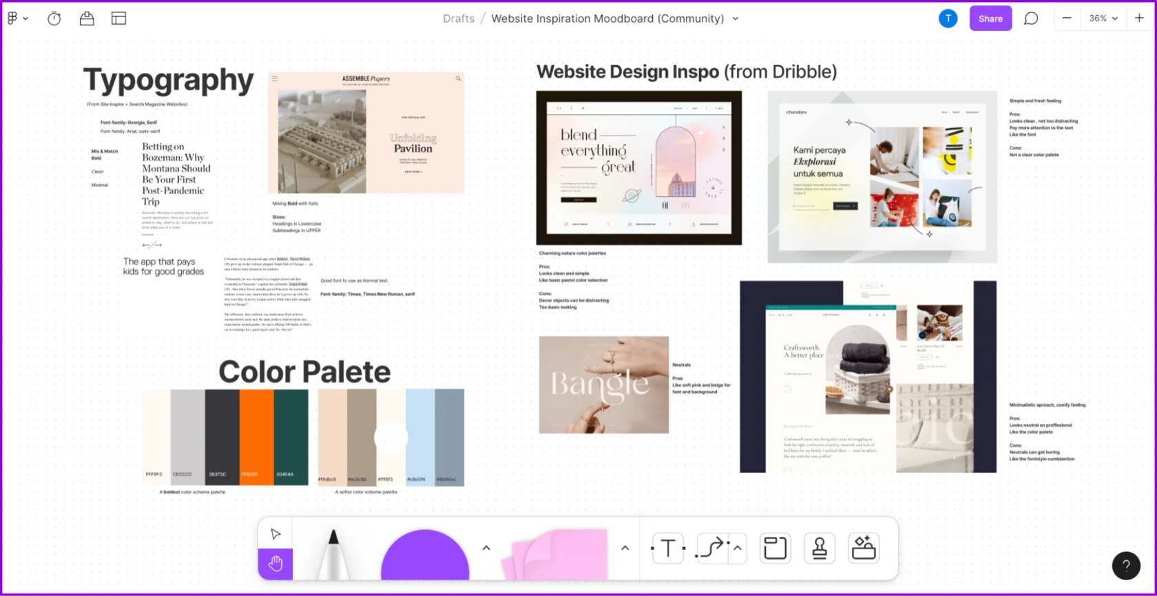Activate the Text tool
1157x596 pixels.
668,549
